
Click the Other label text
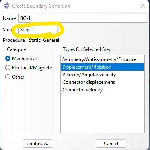(18, 77)
